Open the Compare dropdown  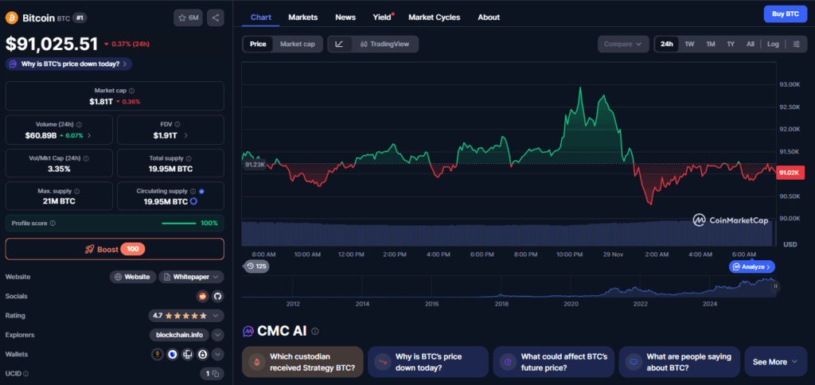pos(622,45)
